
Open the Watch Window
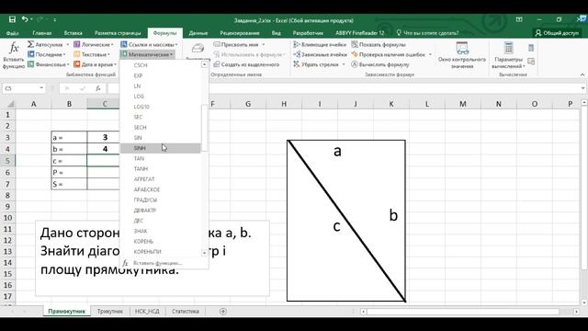pyautogui.click(x=462, y=55)
